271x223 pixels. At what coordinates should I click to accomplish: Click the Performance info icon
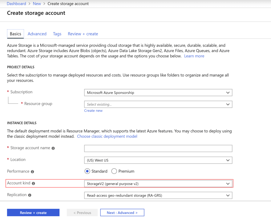[x=32, y=172]
